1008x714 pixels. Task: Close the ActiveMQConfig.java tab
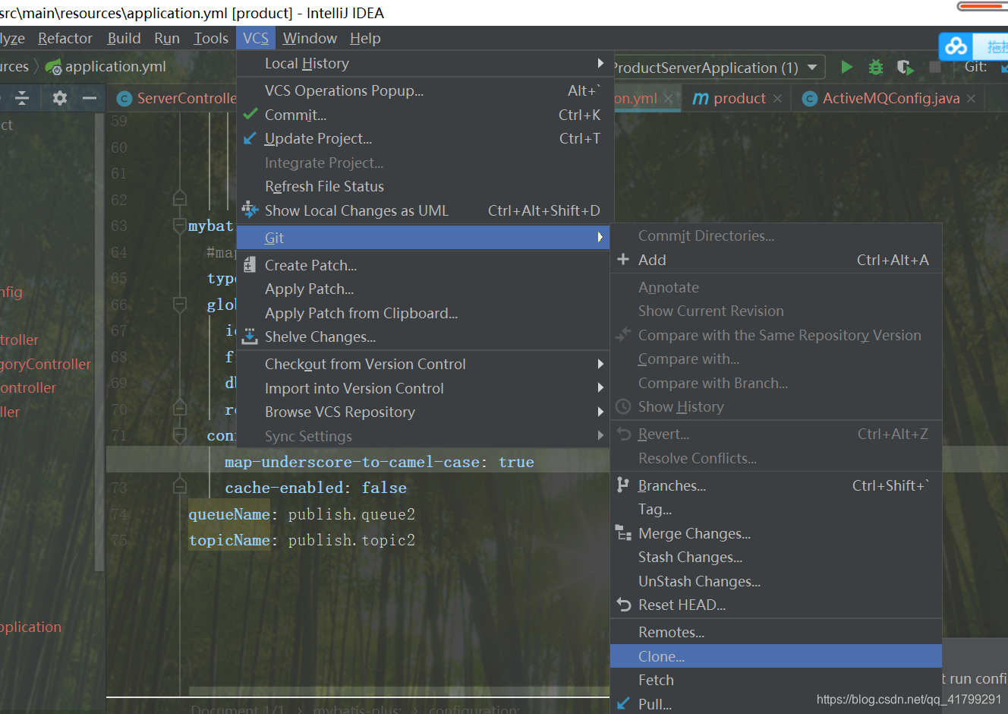tap(971, 99)
